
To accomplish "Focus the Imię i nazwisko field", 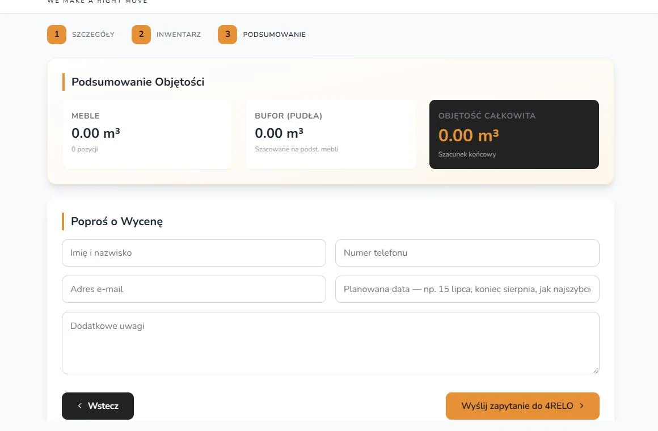I will [194, 252].
